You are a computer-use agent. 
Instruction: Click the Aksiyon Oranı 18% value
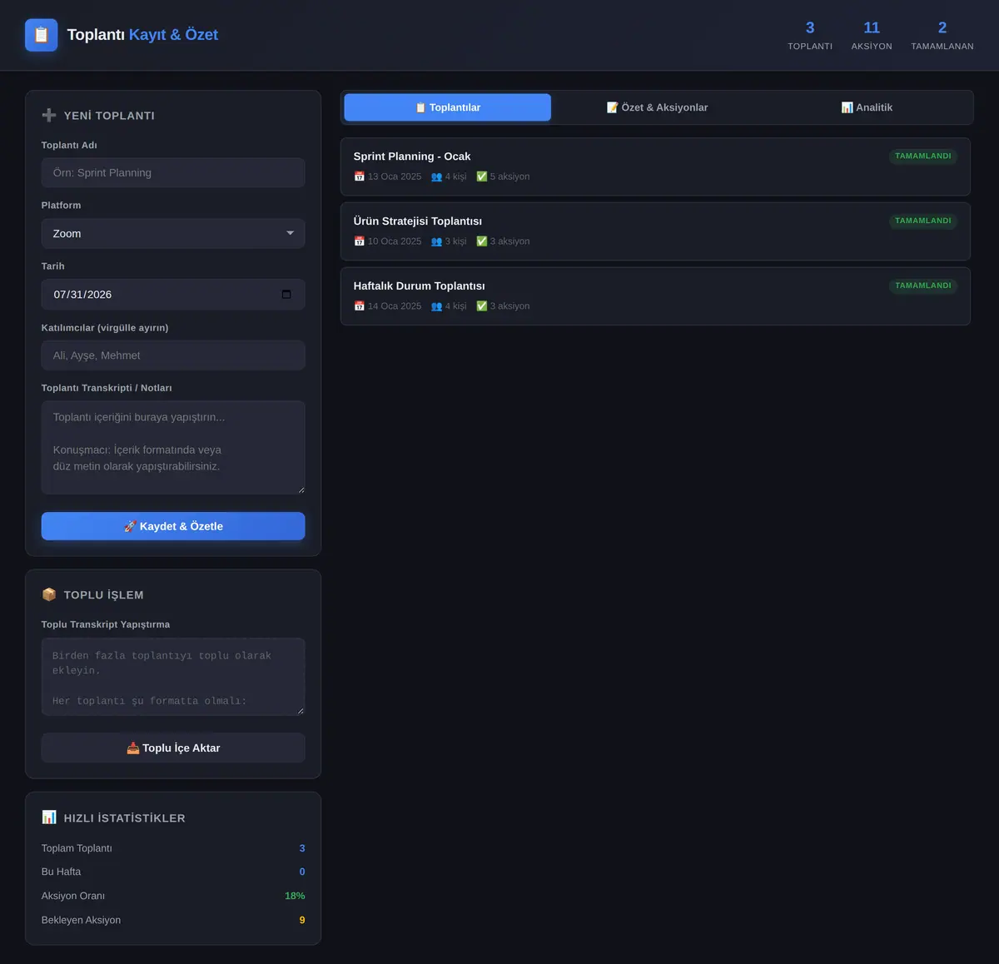295,896
